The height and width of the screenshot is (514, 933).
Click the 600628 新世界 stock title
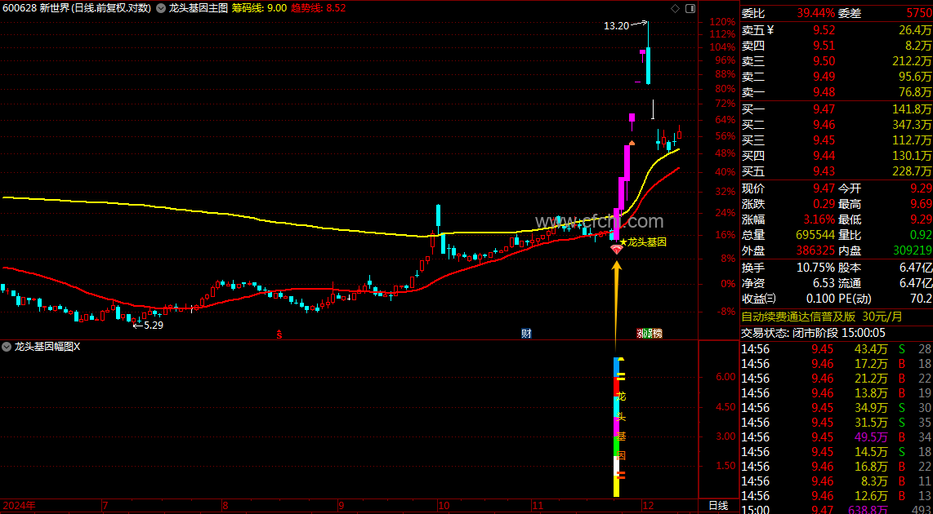point(35,8)
